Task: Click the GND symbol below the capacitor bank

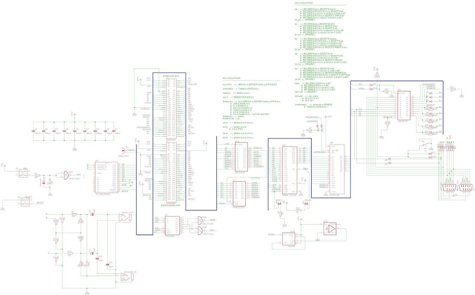Action: (75, 148)
